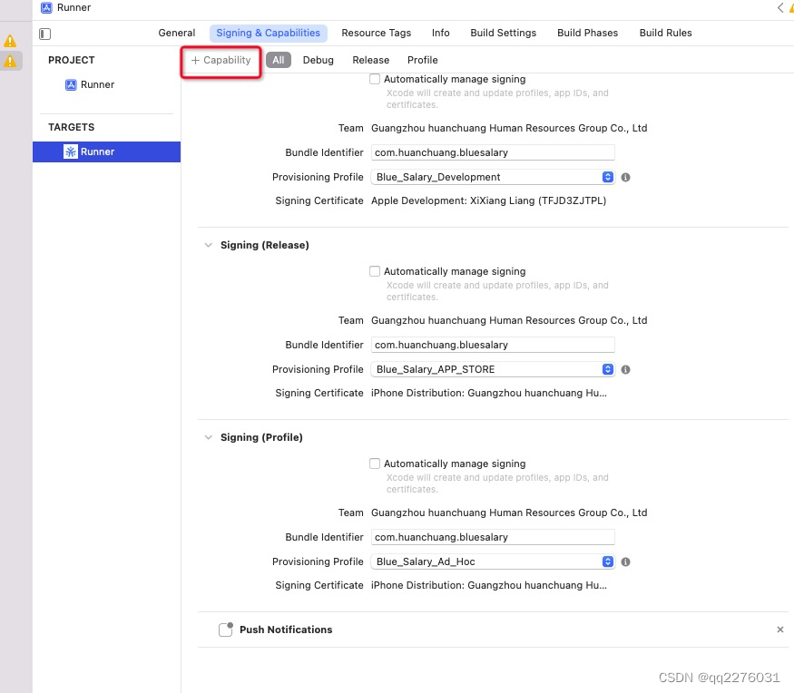Click the lower highlighted warning triangle icon
This screenshot has width=794, height=693.
pos(10,62)
